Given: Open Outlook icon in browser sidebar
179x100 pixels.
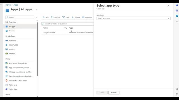Looking at the screenshot, I should click(x=177, y=16).
